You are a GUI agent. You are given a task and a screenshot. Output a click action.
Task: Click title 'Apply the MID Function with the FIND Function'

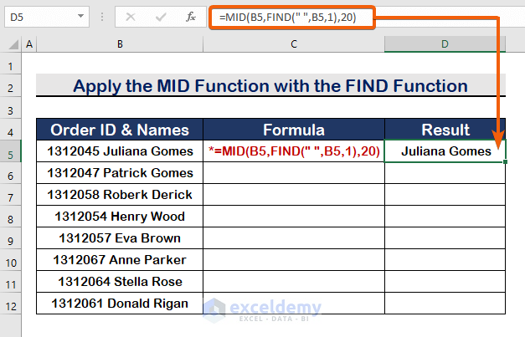[270, 86]
